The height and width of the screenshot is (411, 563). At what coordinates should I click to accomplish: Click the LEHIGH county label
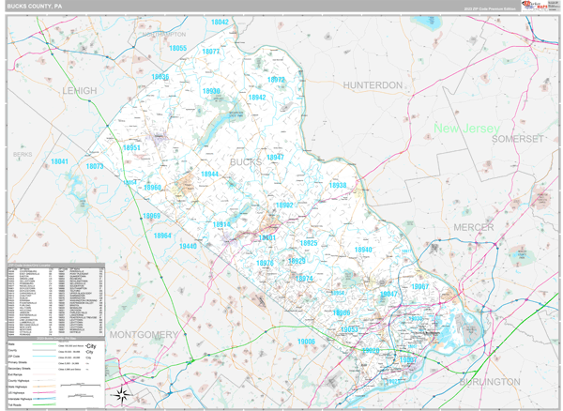pyautogui.click(x=79, y=90)
